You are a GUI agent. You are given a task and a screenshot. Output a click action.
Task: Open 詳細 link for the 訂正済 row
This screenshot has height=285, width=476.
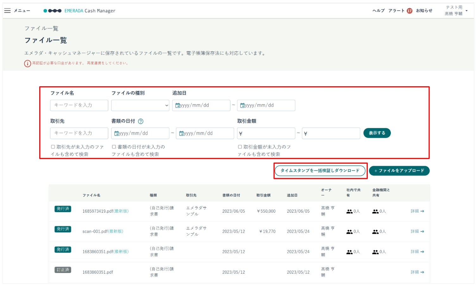pos(417,272)
